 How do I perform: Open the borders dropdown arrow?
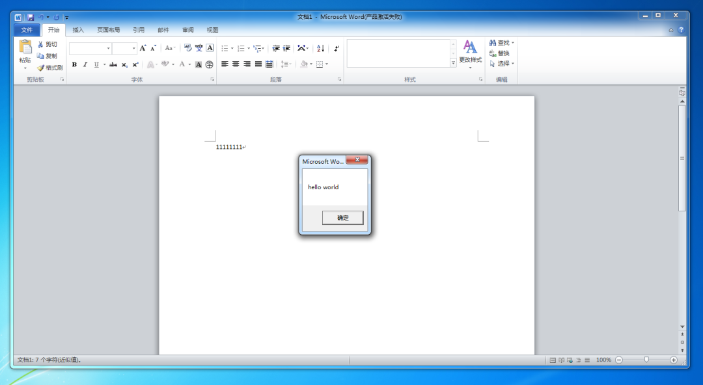[327, 64]
